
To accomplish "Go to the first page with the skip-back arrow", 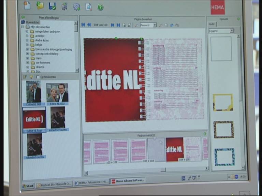I will point(83,25).
